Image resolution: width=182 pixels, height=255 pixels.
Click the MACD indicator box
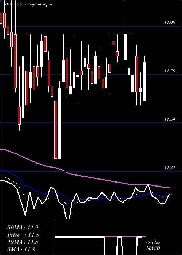pos(100,237)
